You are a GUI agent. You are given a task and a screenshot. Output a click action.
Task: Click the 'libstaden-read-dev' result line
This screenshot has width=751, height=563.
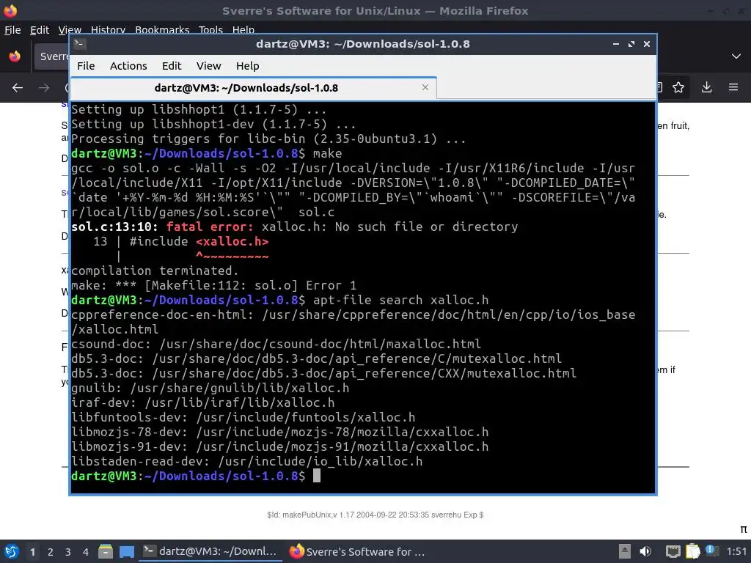[247, 461]
